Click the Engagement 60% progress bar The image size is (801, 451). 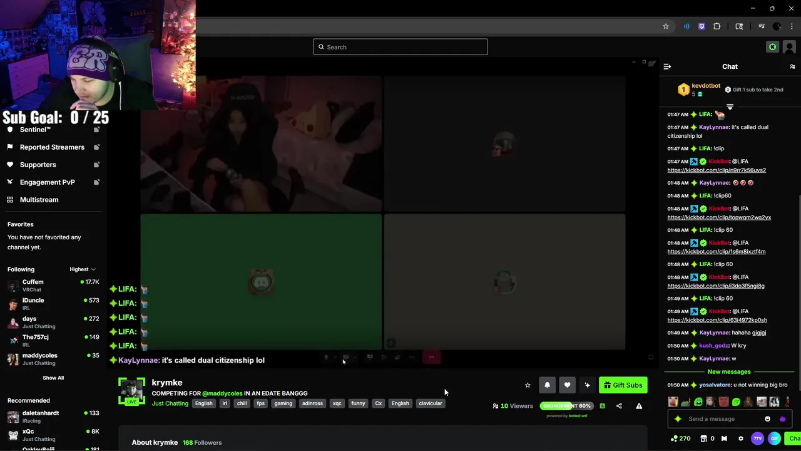566,406
